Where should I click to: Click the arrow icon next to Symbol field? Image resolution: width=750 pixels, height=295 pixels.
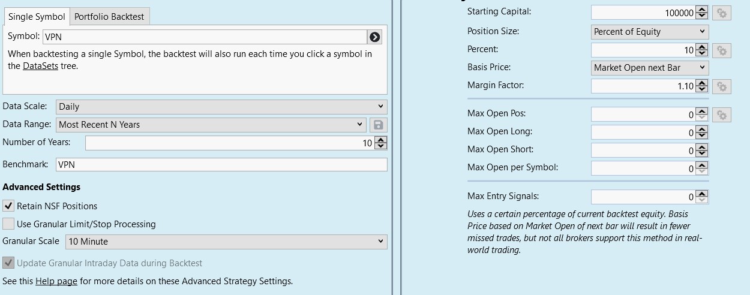[374, 37]
